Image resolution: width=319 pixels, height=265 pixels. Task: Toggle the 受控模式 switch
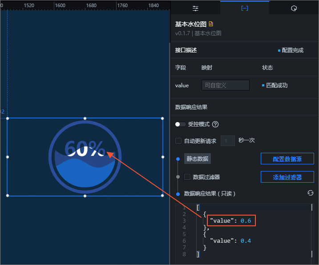pyautogui.click(x=180, y=124)
